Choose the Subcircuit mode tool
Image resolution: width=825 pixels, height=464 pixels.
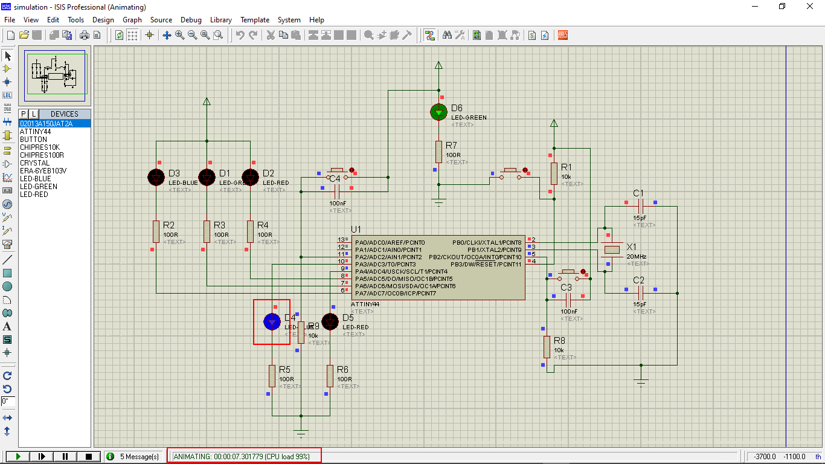7,135
